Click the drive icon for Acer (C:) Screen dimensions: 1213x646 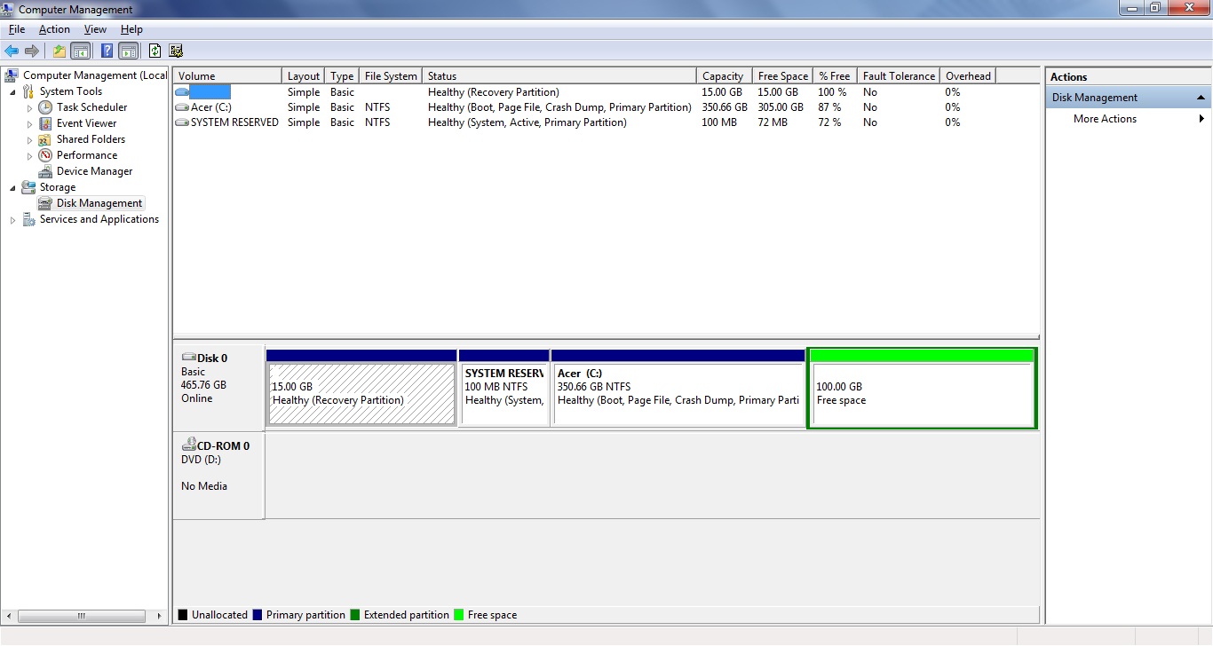point(182,107)
